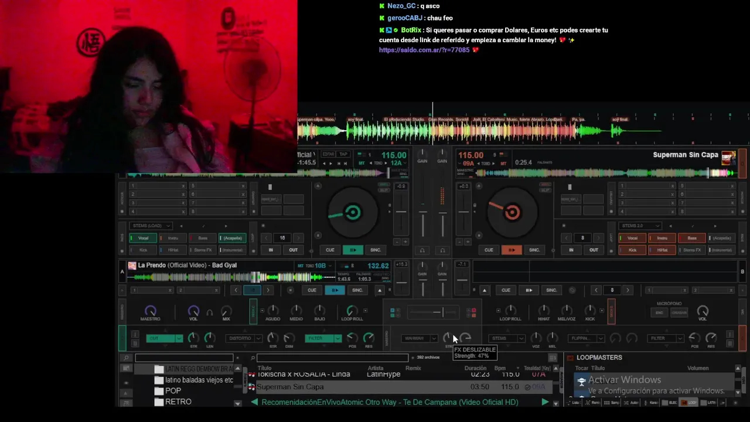
Task: Click the pitch plus button on left deck
Action: coord(405,241)
